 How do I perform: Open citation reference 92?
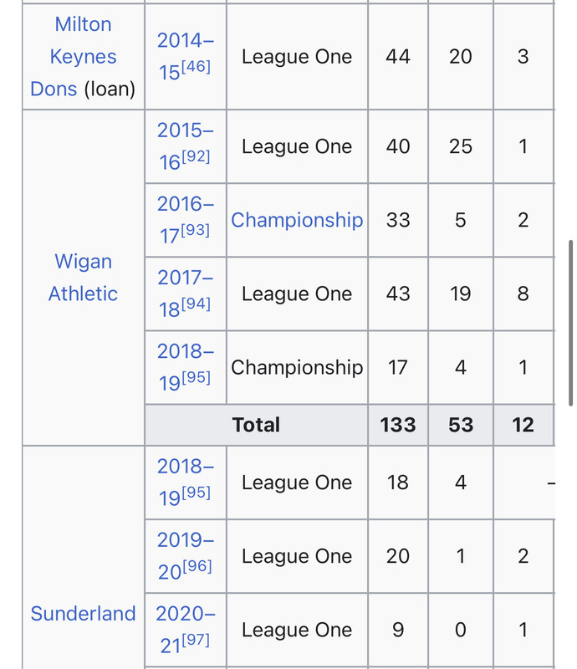coord(196,156)
